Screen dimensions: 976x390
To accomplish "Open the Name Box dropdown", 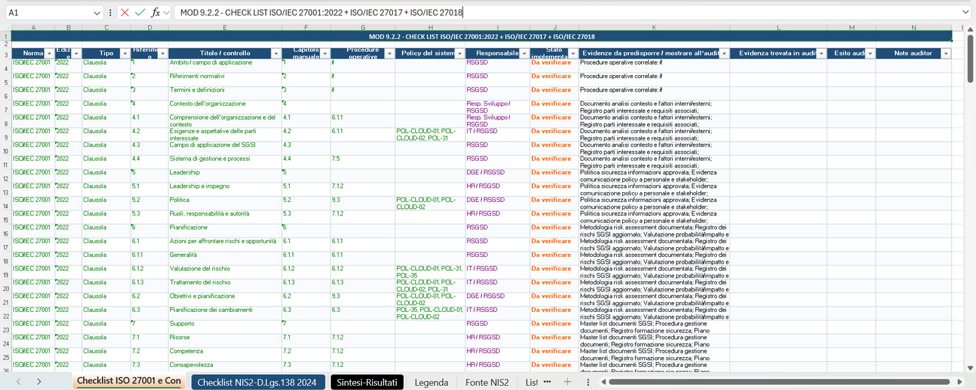I will tap(97, 13).
